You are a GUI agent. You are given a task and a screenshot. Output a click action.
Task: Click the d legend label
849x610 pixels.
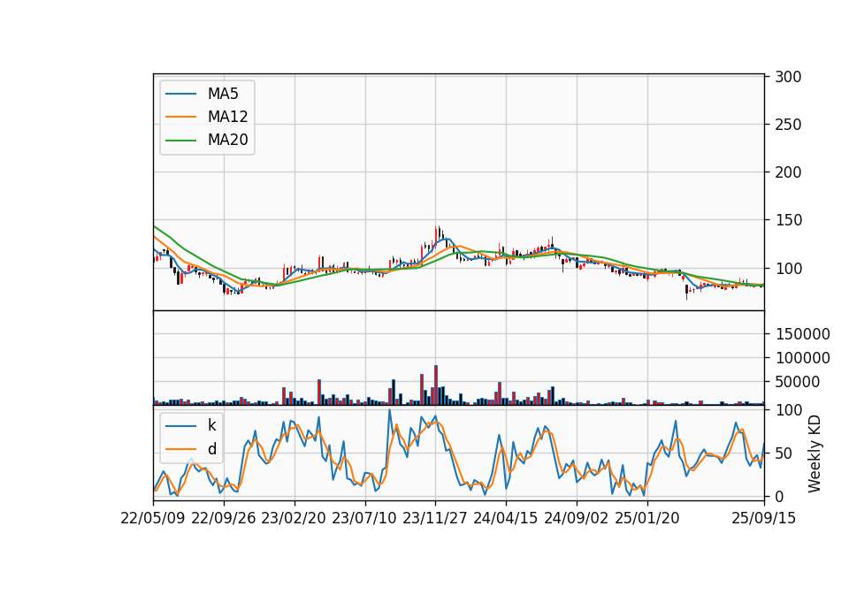click(211, 449)
